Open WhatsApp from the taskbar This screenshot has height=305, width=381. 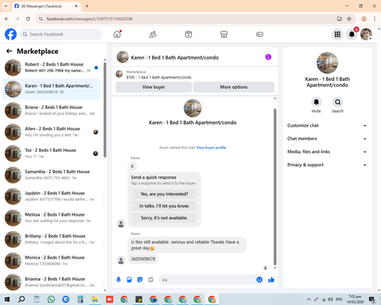click(51, 299)
